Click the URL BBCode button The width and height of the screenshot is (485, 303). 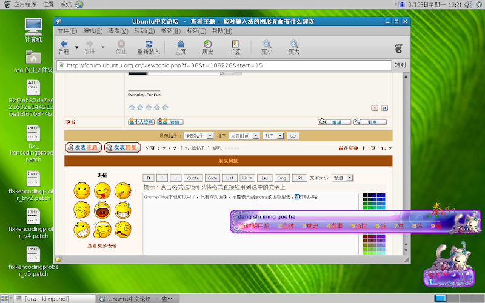coord(299,178)
